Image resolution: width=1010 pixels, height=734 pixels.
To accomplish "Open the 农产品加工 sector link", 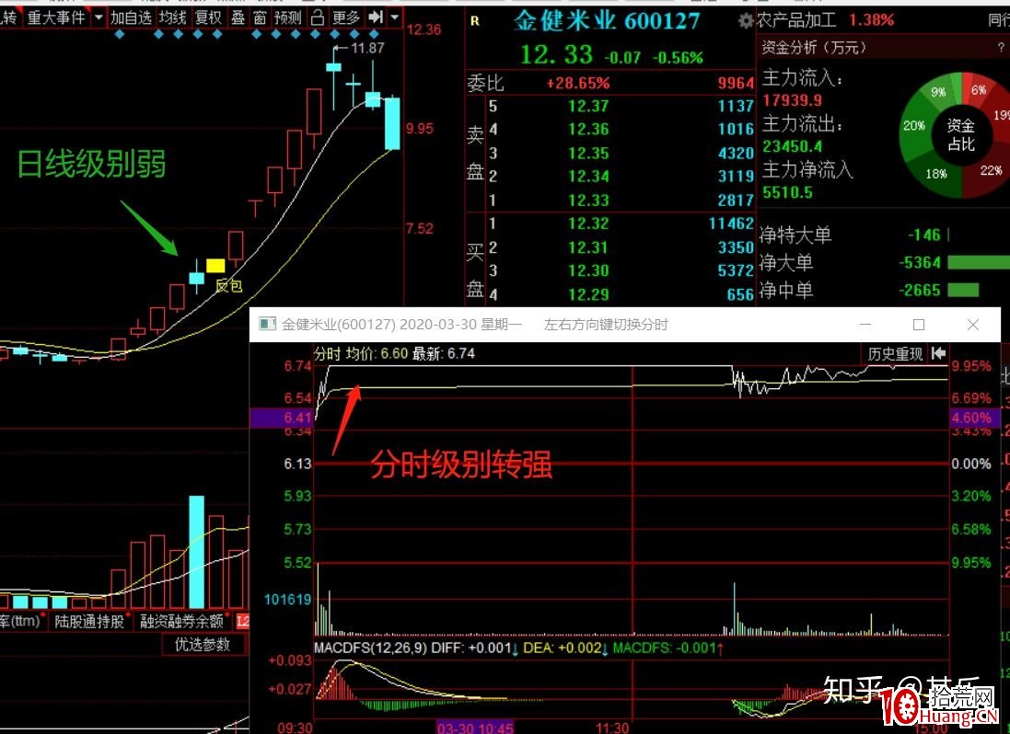I will click(x=796, y=20).
